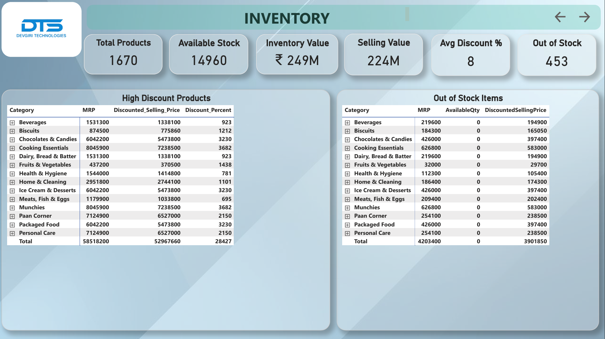
Task: Expand Cooking Essentials in High Discount Products
Action: (x=12, y=148)
